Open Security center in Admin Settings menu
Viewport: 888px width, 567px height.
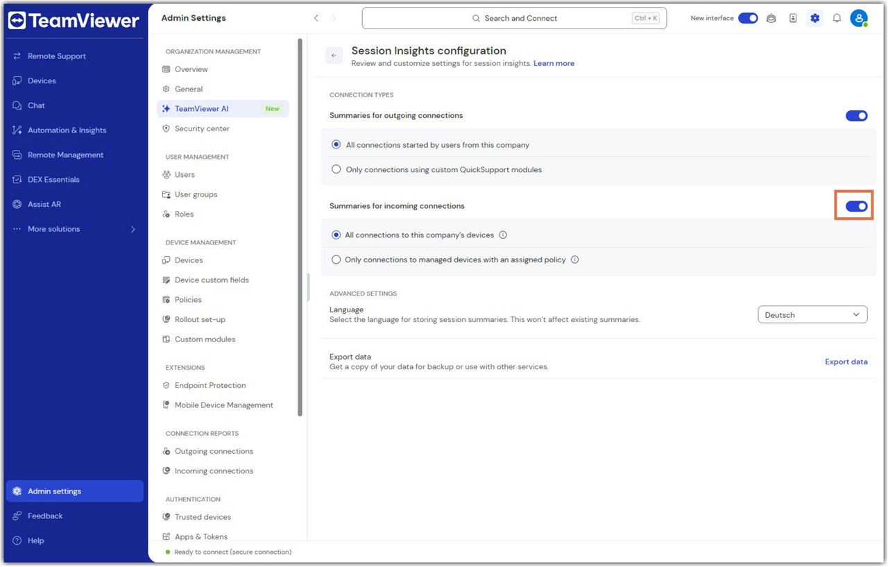pos(202,128)
